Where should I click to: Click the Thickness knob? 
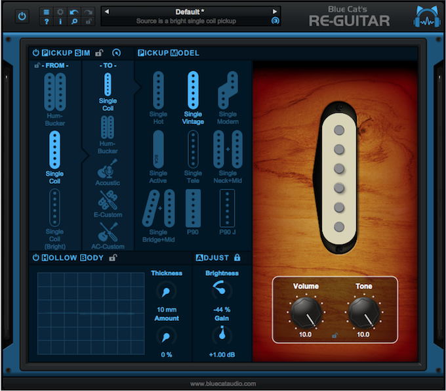click(x=167, y=291)
